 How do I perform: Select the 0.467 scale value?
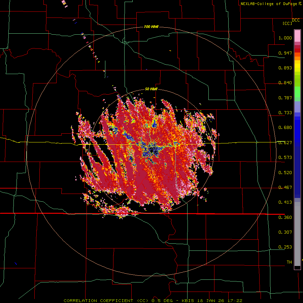[285, 188]
